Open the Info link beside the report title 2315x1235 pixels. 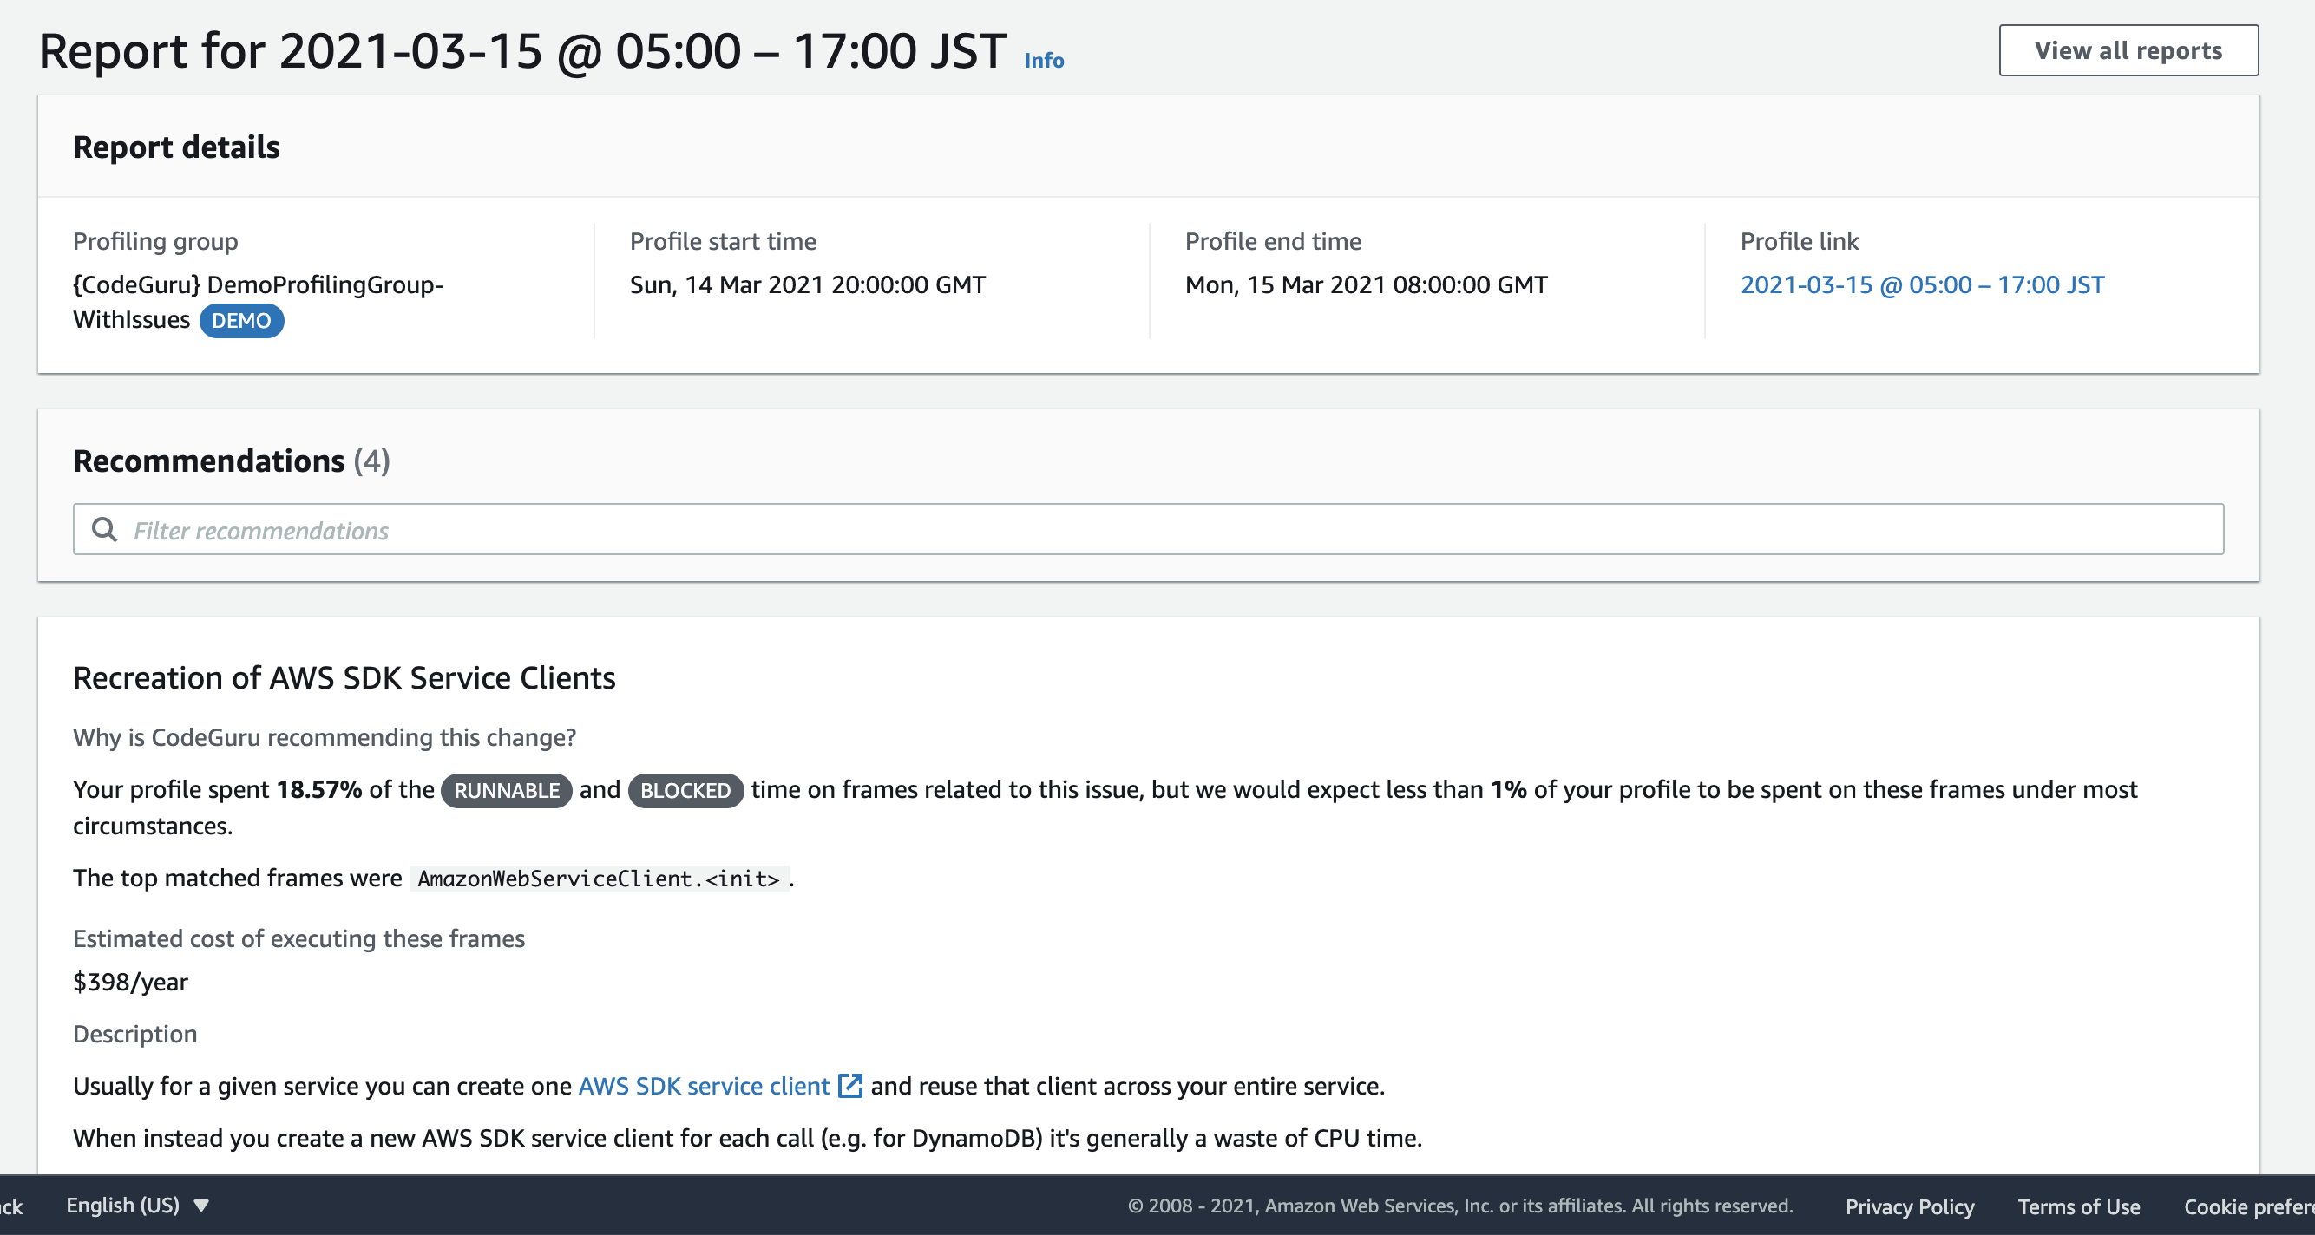pyautogui.click(x=1045, y=60)
